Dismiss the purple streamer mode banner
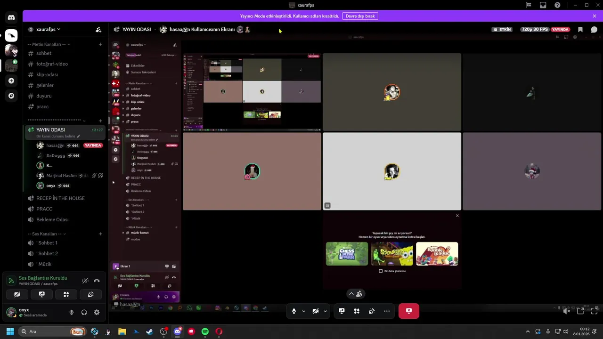This screenshot has width=603, height=339. tap(595, 16)
